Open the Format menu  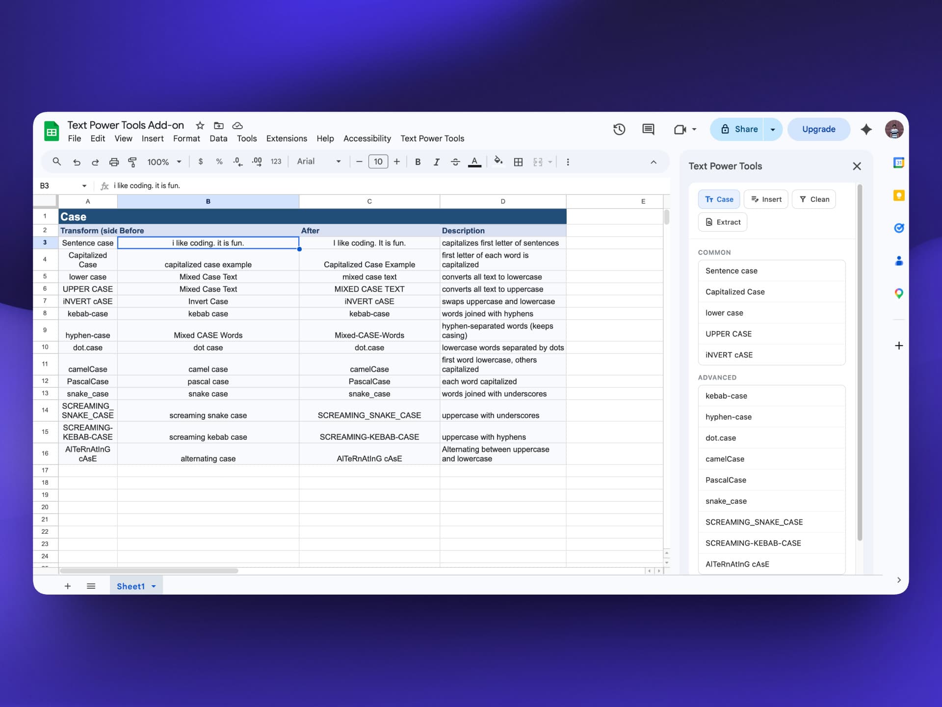pyautogui.click(x=186, y=139)
